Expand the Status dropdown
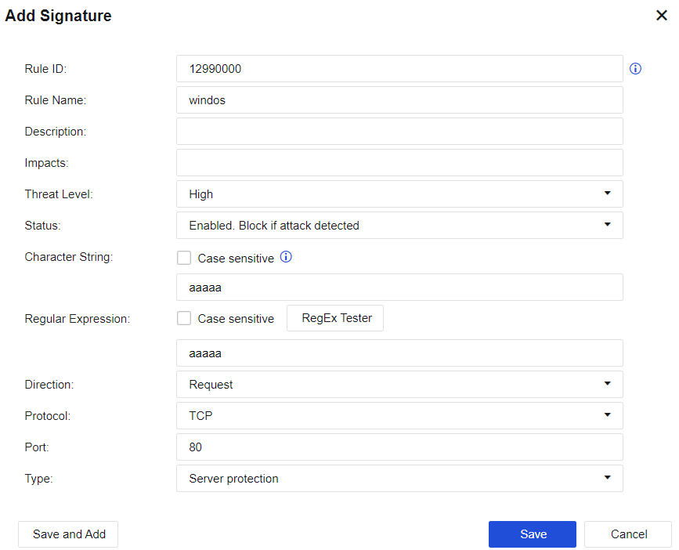This screenshot has height=550, width=679. tap(399, 226)
